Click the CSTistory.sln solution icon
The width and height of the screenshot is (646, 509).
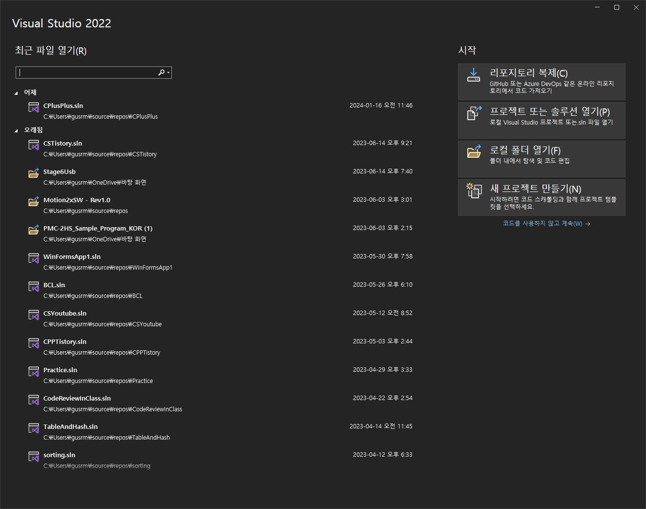[x=34, y=145]
